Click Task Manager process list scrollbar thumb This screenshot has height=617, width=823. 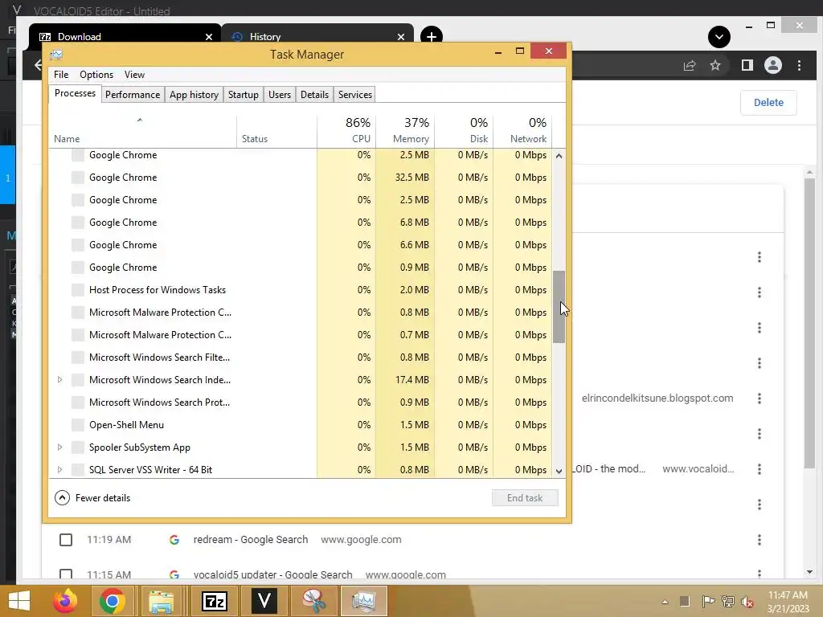559,307
